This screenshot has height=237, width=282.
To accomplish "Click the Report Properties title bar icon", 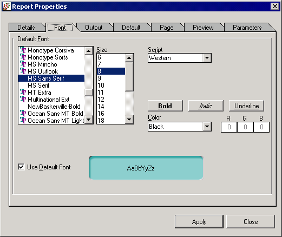I will point(7,6).
